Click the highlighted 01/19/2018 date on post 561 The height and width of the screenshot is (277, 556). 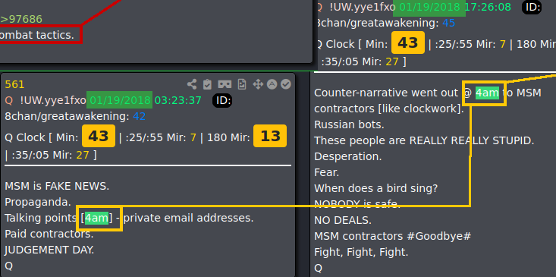120,100
